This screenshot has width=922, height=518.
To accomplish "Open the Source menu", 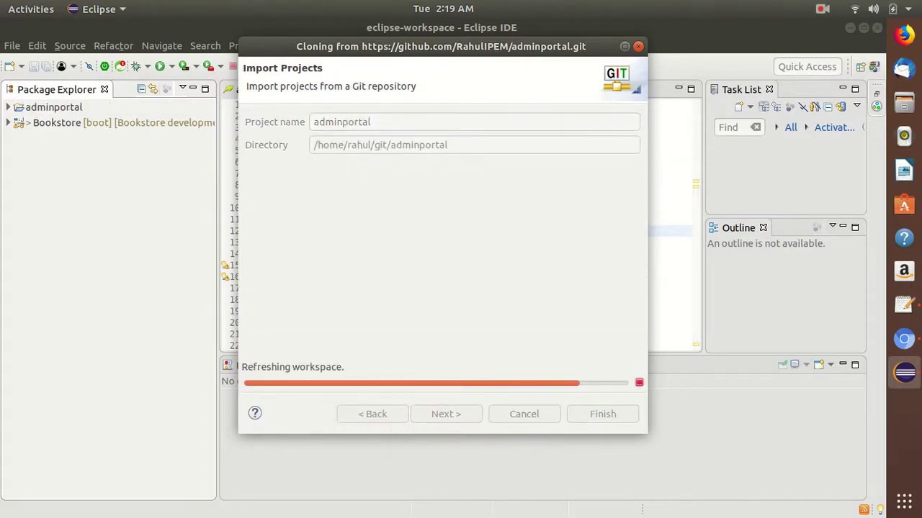I will tap(70, 45).
